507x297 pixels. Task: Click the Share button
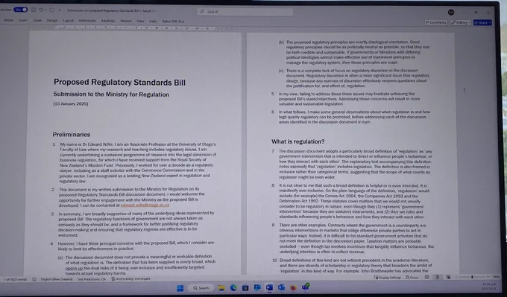(482, 22)
